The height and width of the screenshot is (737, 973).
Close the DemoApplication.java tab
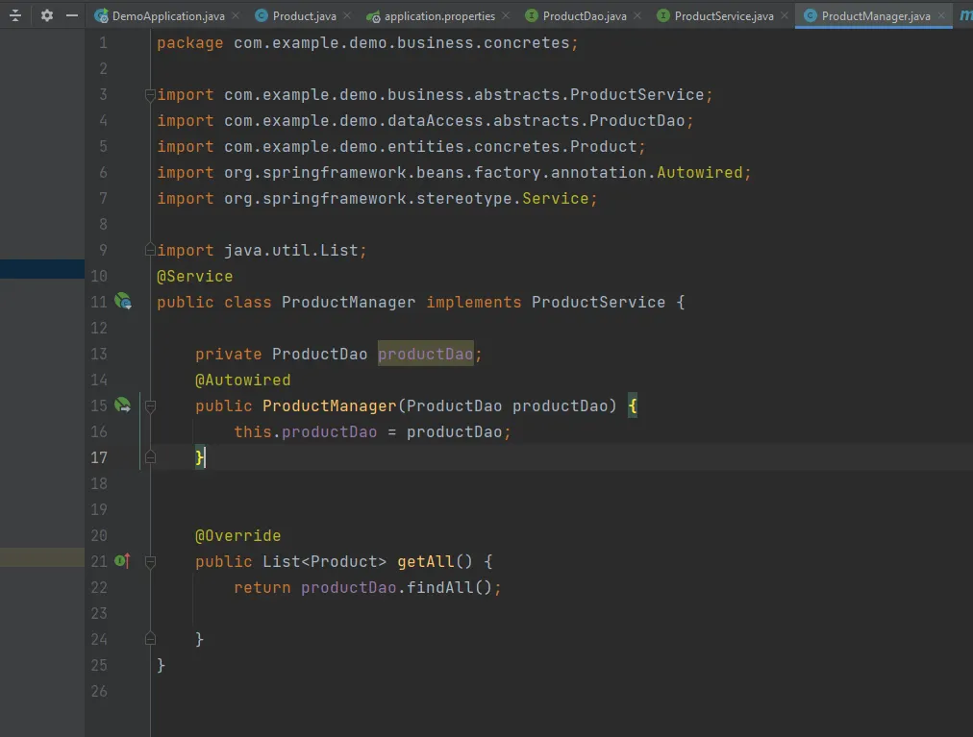236,15
